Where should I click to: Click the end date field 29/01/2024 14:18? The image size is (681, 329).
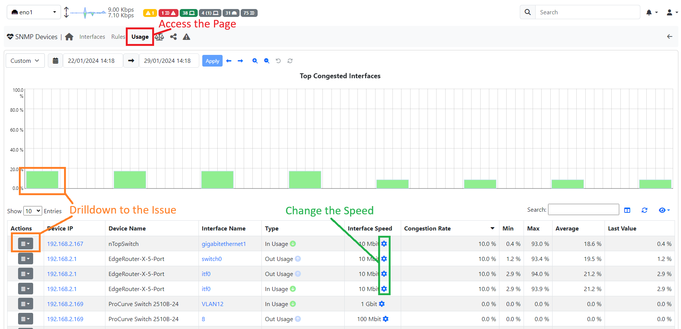[169, 61]
